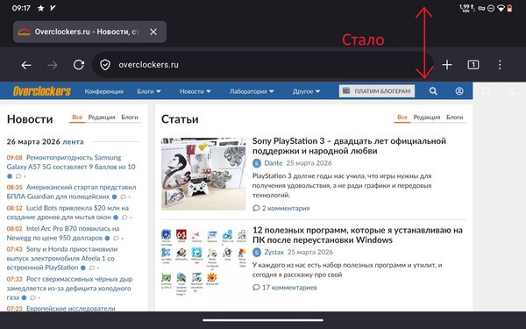Open the лента link beside 26 марта 2026
This screenshot has width=526, height=329.
[73, 141]
